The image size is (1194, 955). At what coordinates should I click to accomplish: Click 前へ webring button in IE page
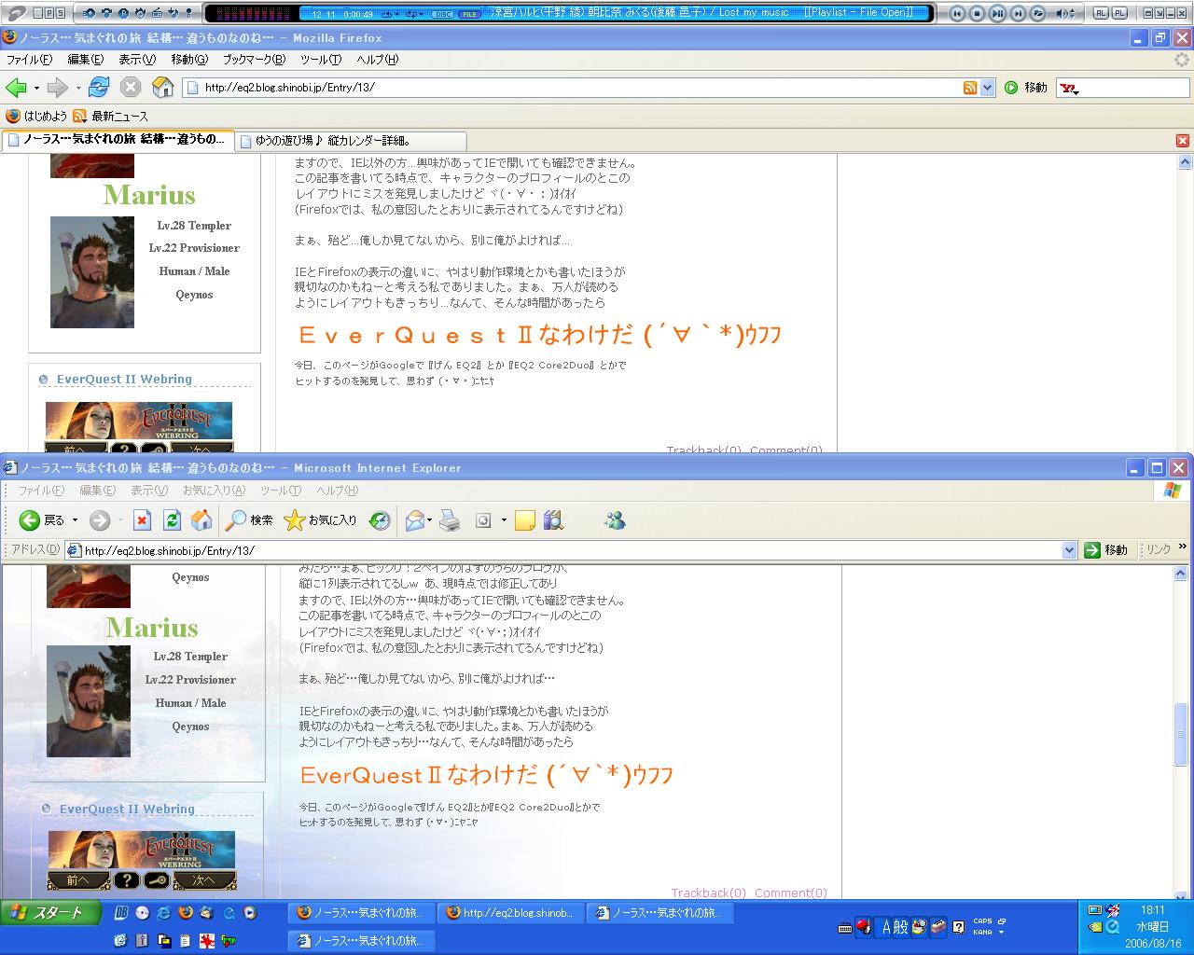78,880
